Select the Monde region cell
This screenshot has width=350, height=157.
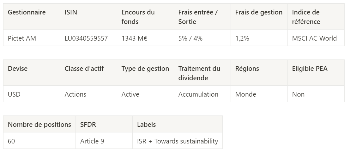click(x=246, y=94)
